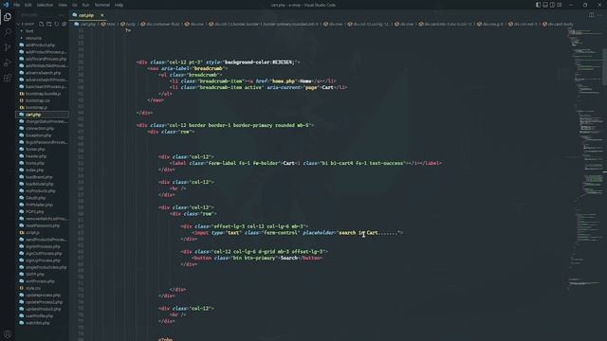Select the cart.php editor tab
The width and height of the screenshot is (607, 341).
[86, 15]
